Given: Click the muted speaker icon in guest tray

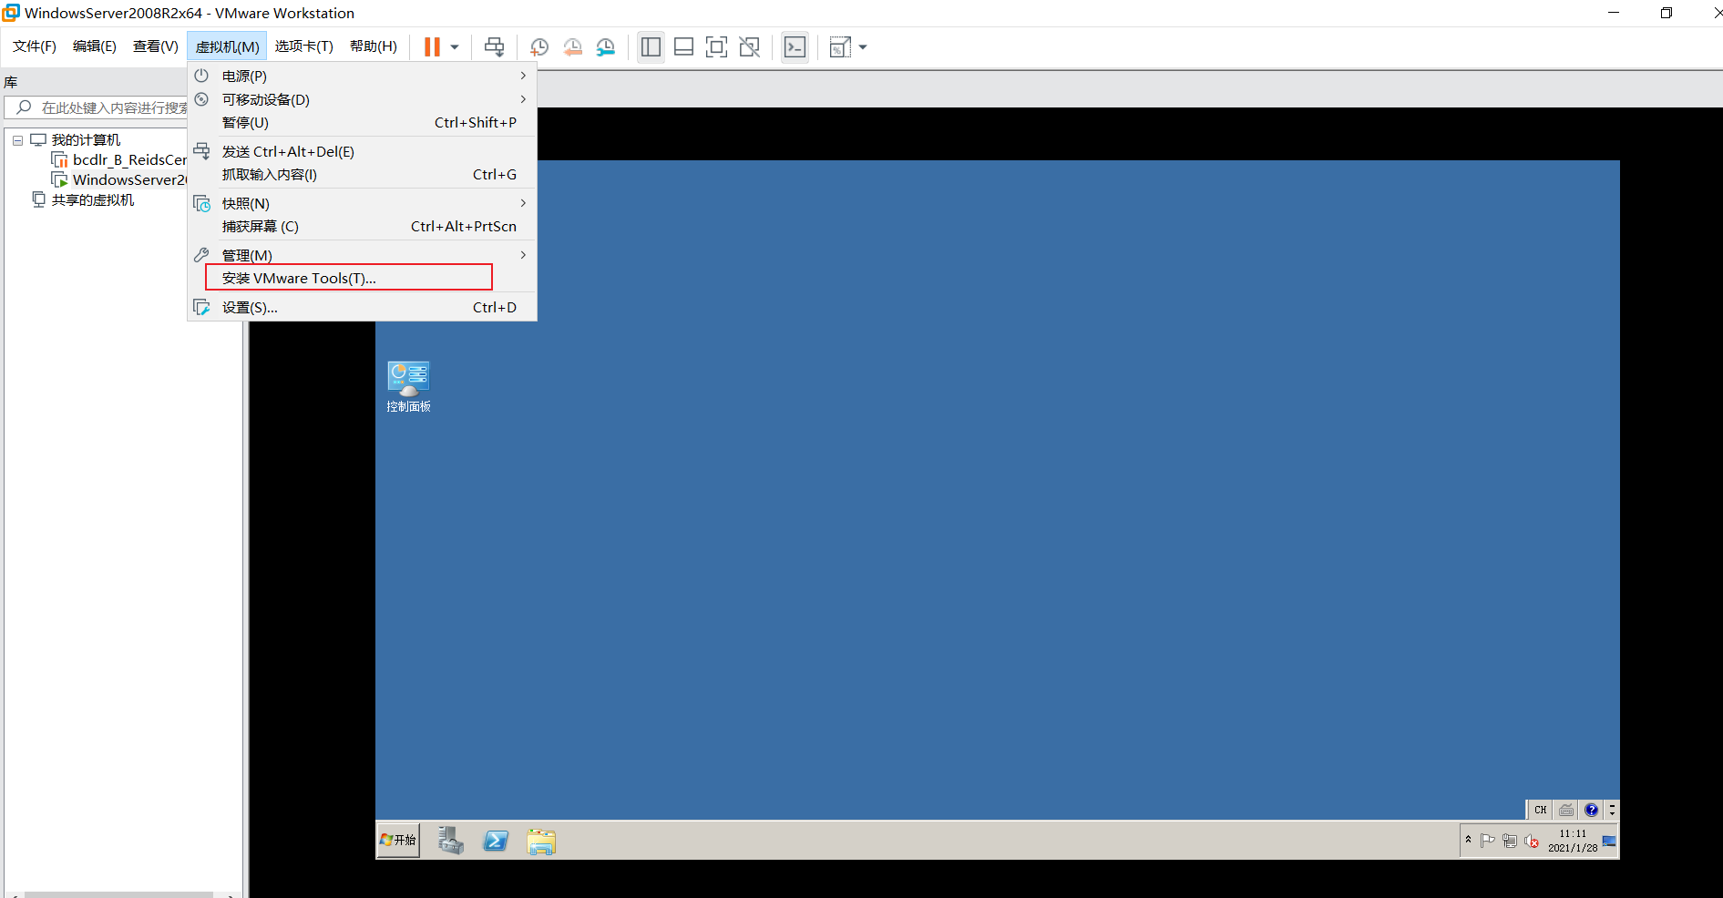Looking at the screenshot, I should coord(1532,842).
